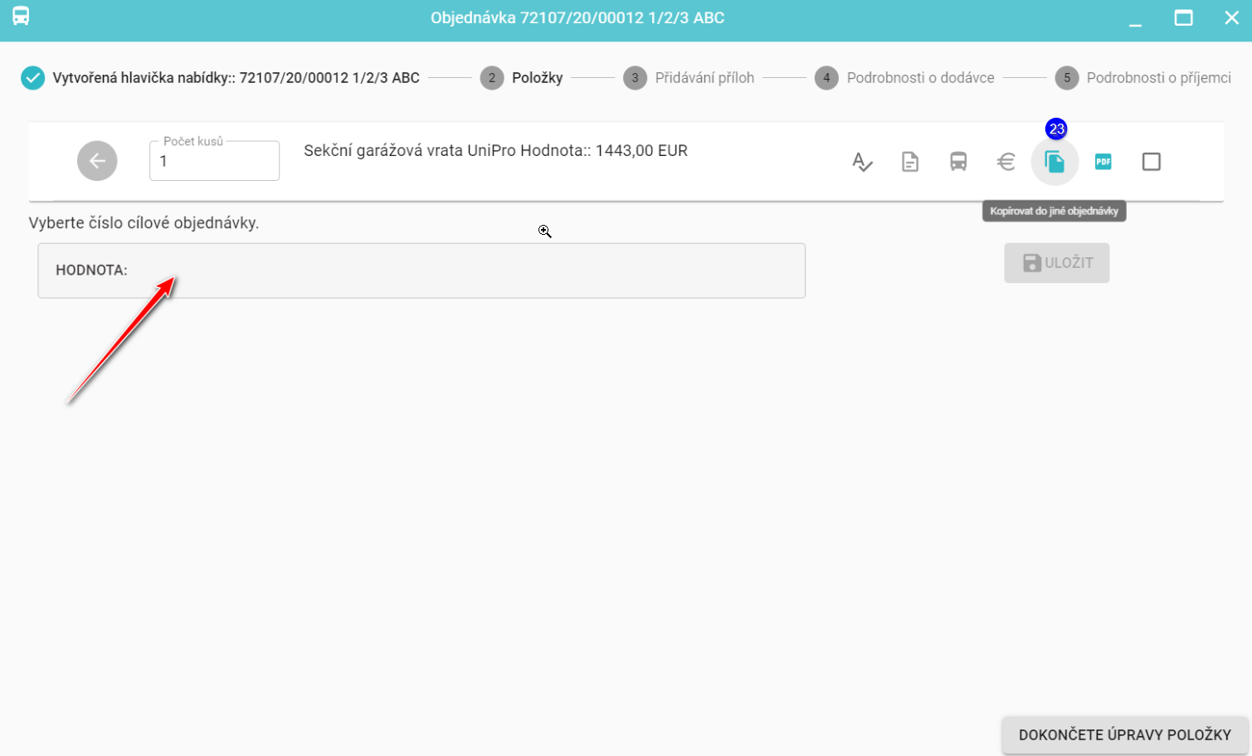Click the bus transport icon in item toolbar
Viewport: 1252px width, 756px height.
point(958,162)
